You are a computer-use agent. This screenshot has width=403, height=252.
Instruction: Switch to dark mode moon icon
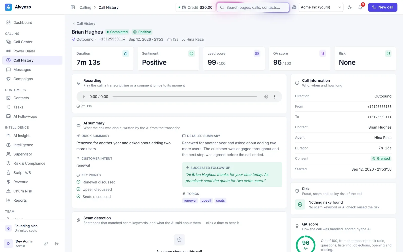tap(350, 7)
